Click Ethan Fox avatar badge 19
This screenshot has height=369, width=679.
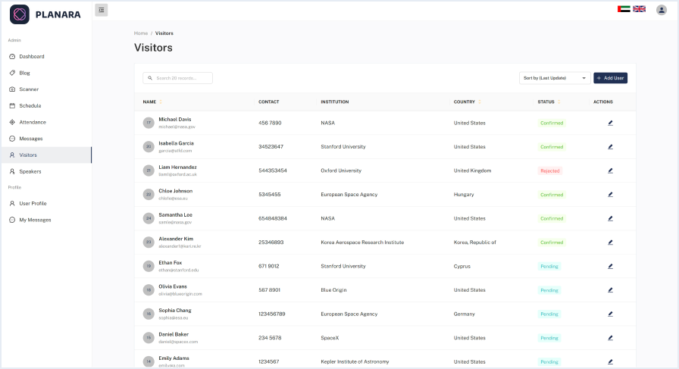coord(149,267)
